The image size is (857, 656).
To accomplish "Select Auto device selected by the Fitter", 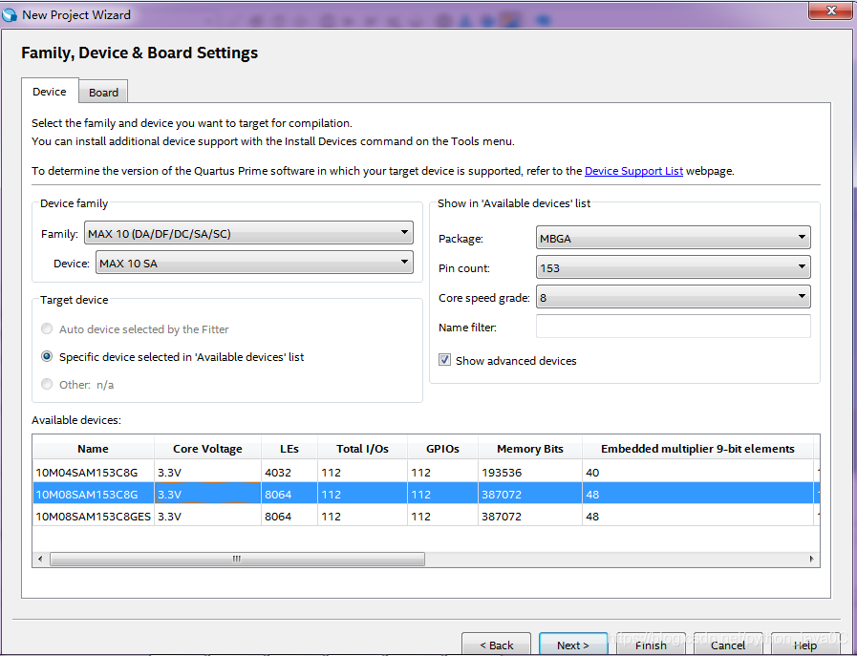I will point(47,328).
